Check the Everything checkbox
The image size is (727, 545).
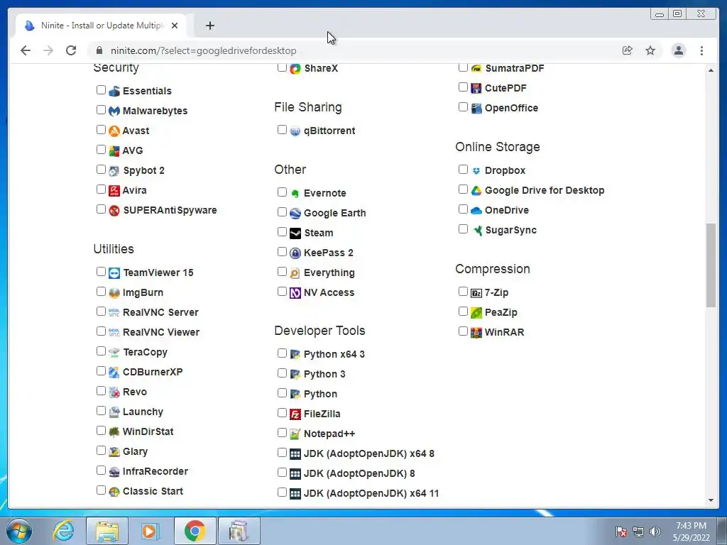point(282,272)
